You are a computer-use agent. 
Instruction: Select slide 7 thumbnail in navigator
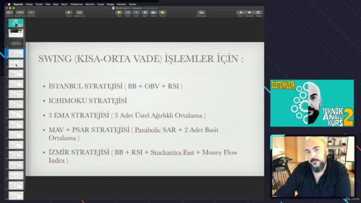[x=16, y=84]
